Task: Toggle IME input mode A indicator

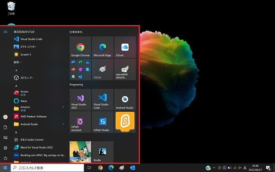Action: click(245, 168)
